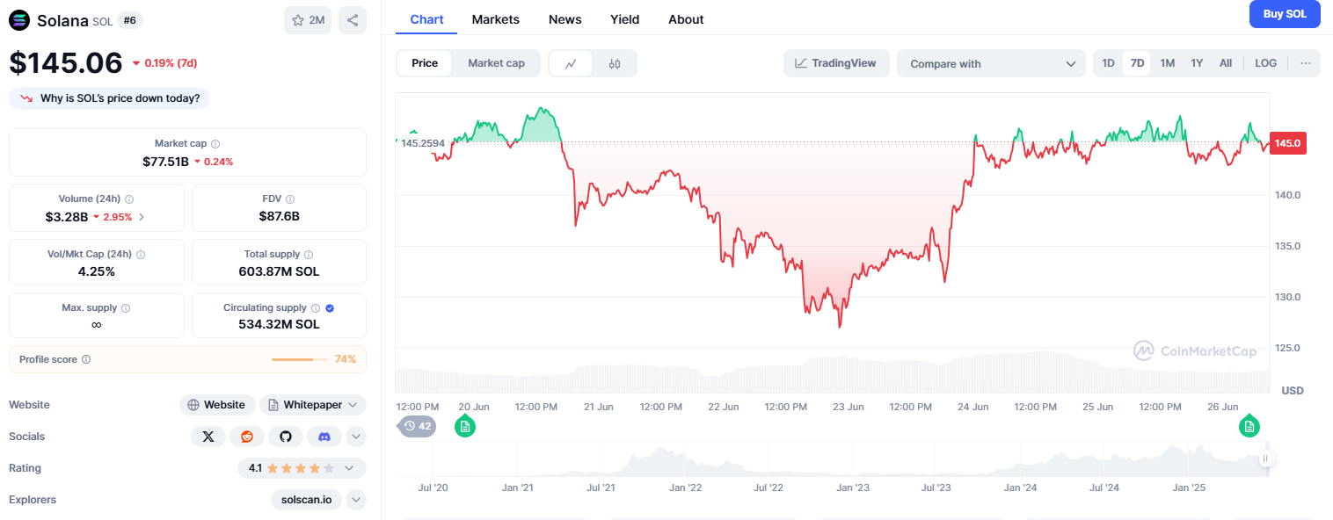Click the Buy SOL button

(x=1285, y=14)
